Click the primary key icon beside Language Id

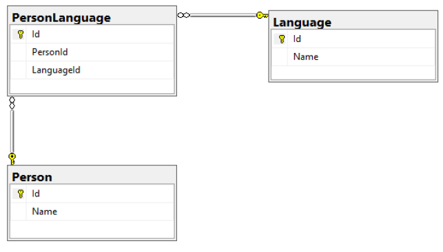pyautogui.click(x=282, y=39)
